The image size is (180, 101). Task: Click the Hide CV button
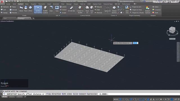[92, 10]
